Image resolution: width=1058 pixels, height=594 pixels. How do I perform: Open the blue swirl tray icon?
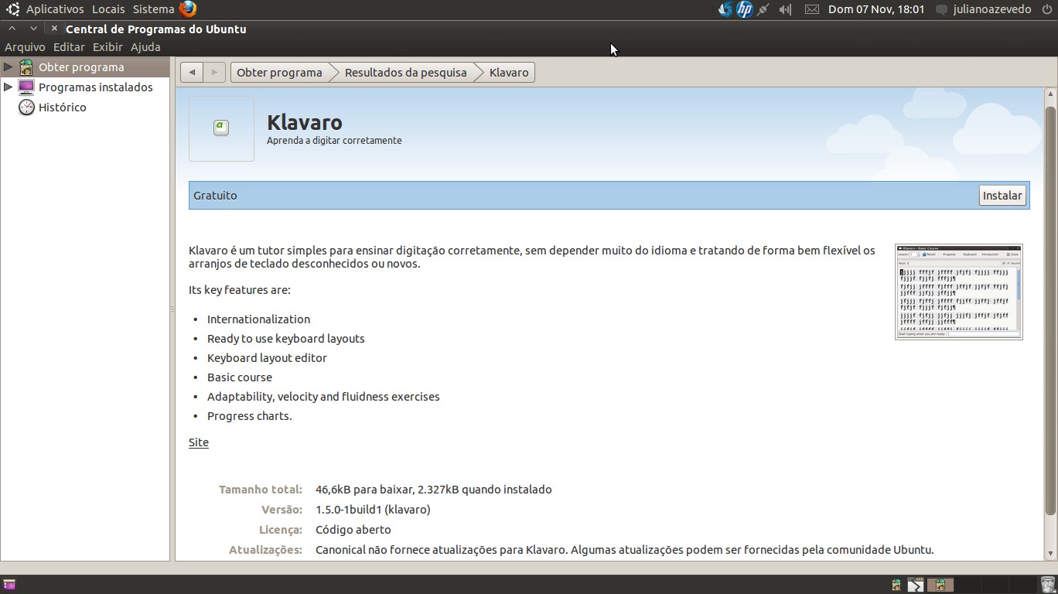tap(725, 9)
